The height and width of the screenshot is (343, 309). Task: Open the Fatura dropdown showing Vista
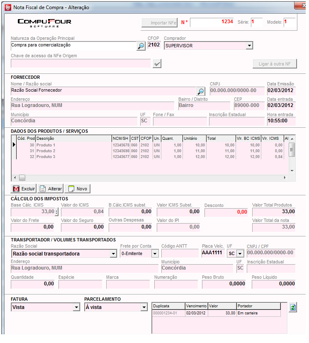[x=76, y=307]
